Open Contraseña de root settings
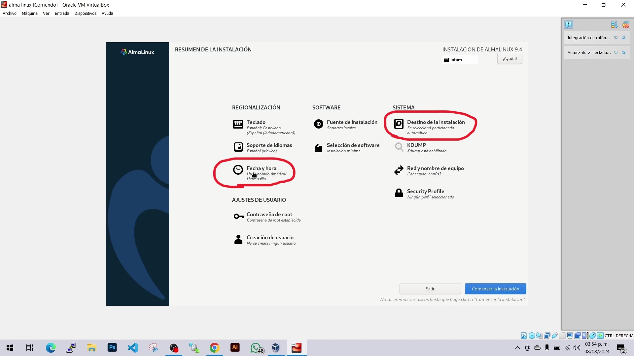 click(267, 217)
